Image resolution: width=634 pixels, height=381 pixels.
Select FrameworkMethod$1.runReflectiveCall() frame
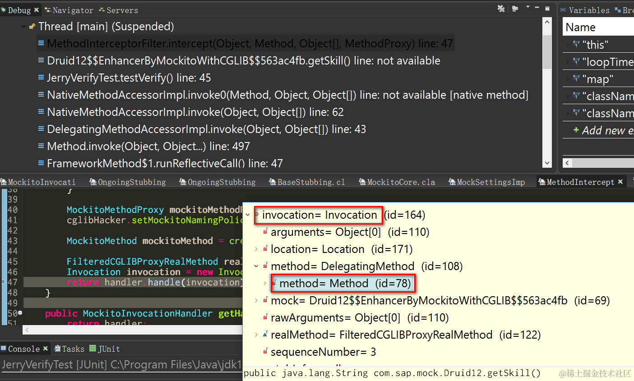click(x=165, y=164)
